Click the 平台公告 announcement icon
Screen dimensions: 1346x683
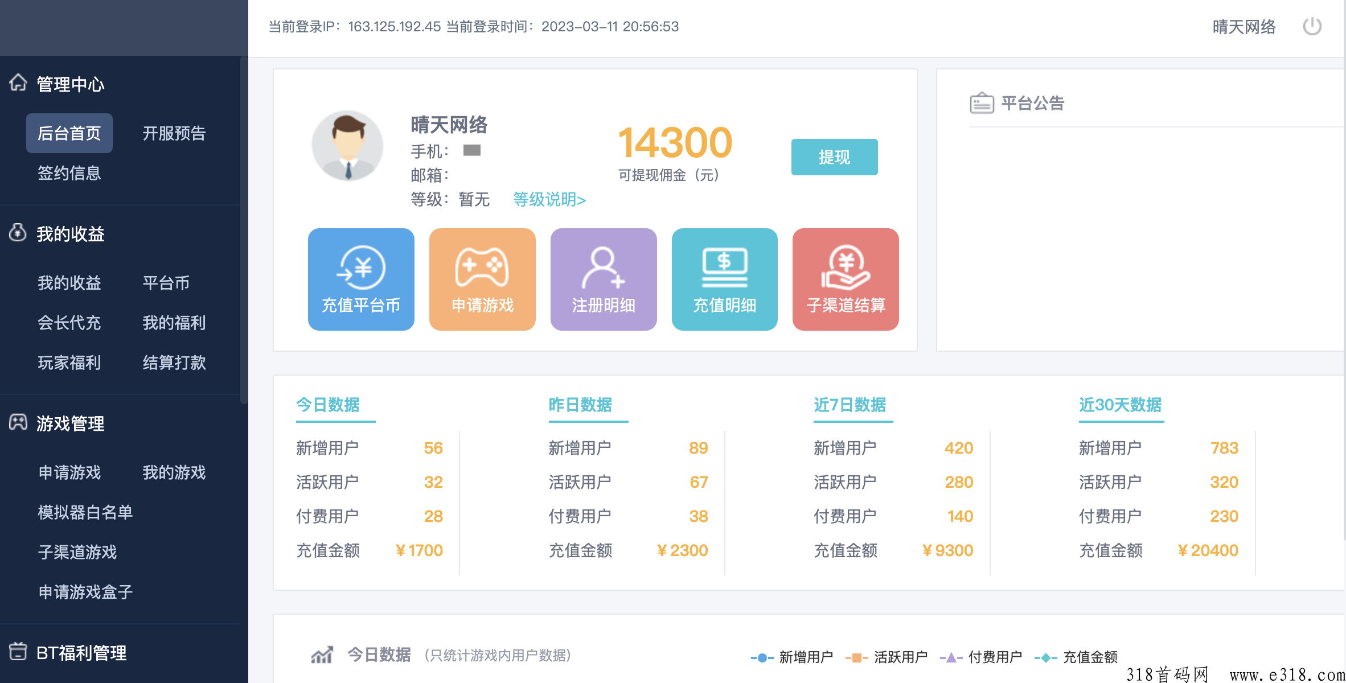[982, 103]
